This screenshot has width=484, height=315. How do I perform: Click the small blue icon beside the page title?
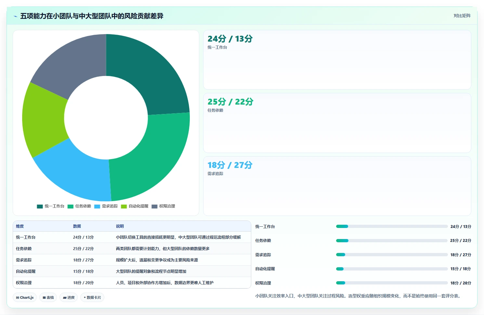(15, 16)
